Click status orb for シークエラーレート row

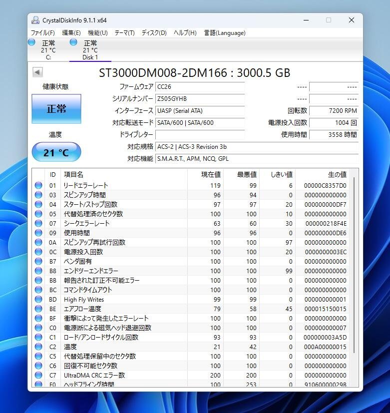tap(38, 223)
